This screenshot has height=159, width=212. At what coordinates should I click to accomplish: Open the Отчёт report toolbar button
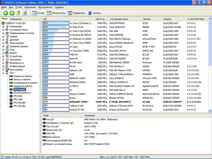38,13
